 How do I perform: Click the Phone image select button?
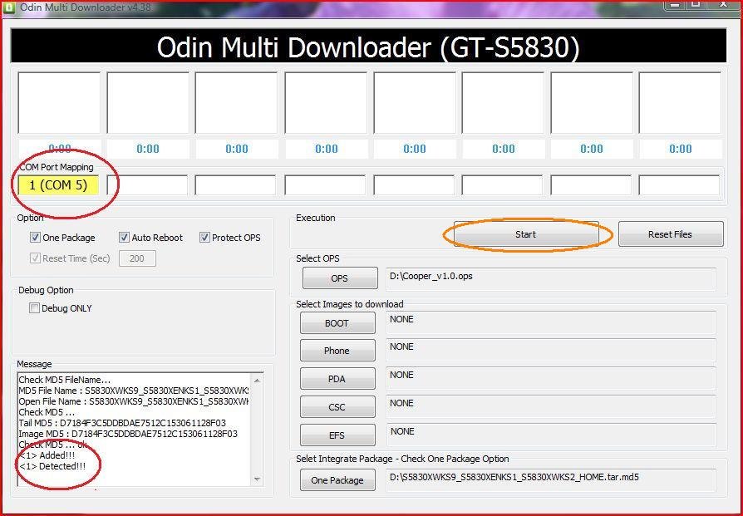337,351
